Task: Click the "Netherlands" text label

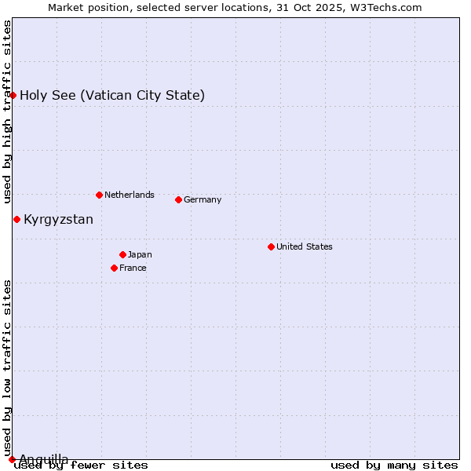Action: (x=129, y=195)
